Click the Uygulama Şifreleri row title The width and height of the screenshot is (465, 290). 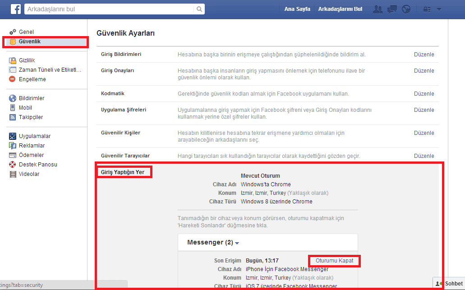tap(124, 110)
